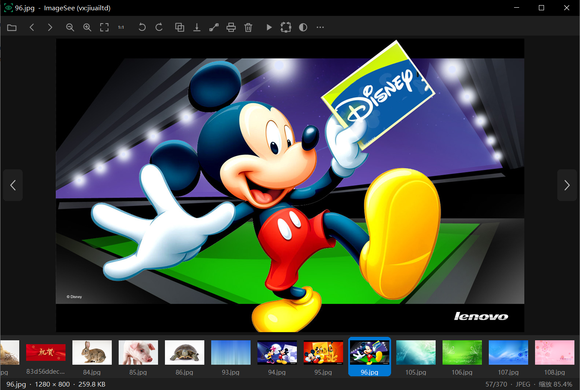This screenshot has height=390, width=580.
Task: Toggle the contrast half-circle theme icon
Action: tap(303, 27)
